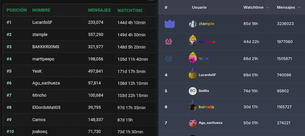Click LucardoSF's yellow emoji avatar
Viewport: 305px width, 136px height.
(193, 74)
